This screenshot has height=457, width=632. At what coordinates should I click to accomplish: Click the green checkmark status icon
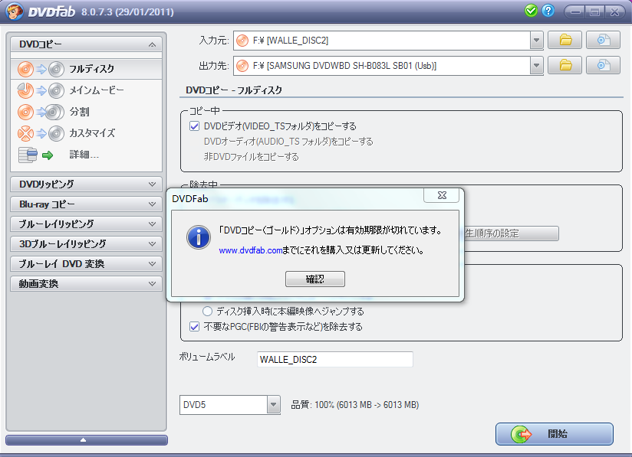click(x=532, y=11)
